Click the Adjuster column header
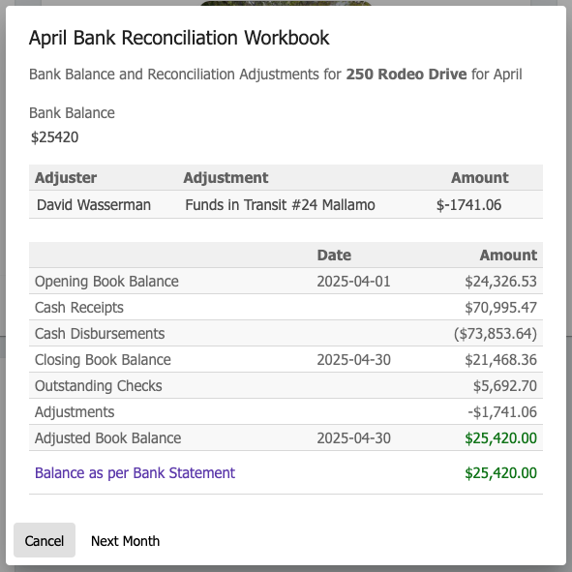Image resolution: width=572 pixels, height=572 pixels. tap(66, 178)
